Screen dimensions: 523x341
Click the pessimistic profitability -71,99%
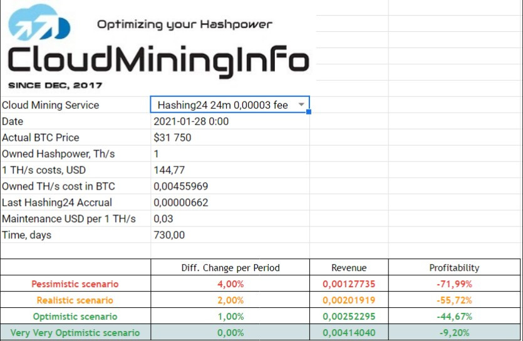pos(454,284)
